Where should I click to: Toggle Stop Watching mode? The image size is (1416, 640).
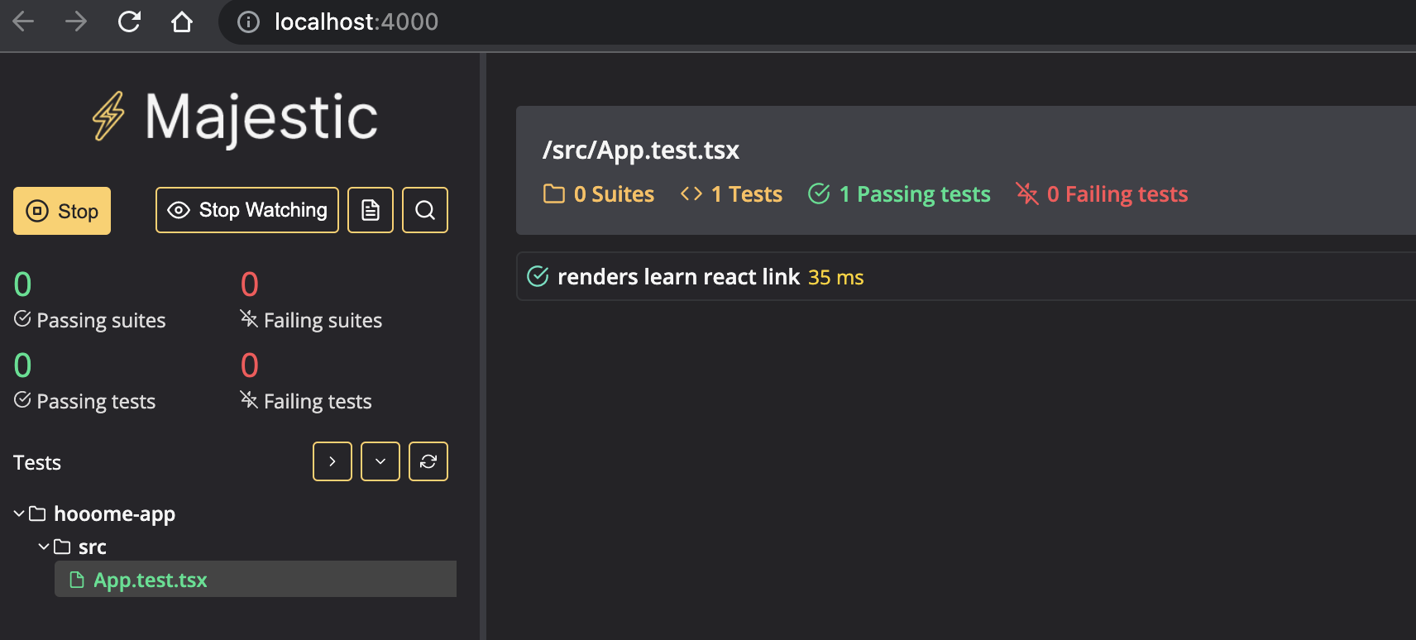(x=247, y=210)
